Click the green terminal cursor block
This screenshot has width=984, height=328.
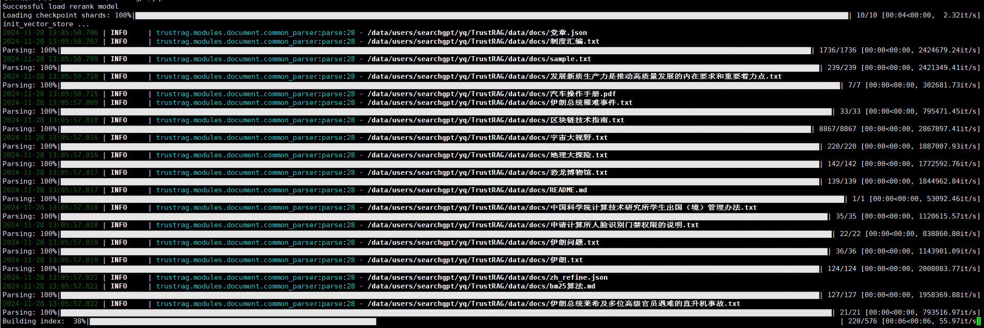pos(978,321)
